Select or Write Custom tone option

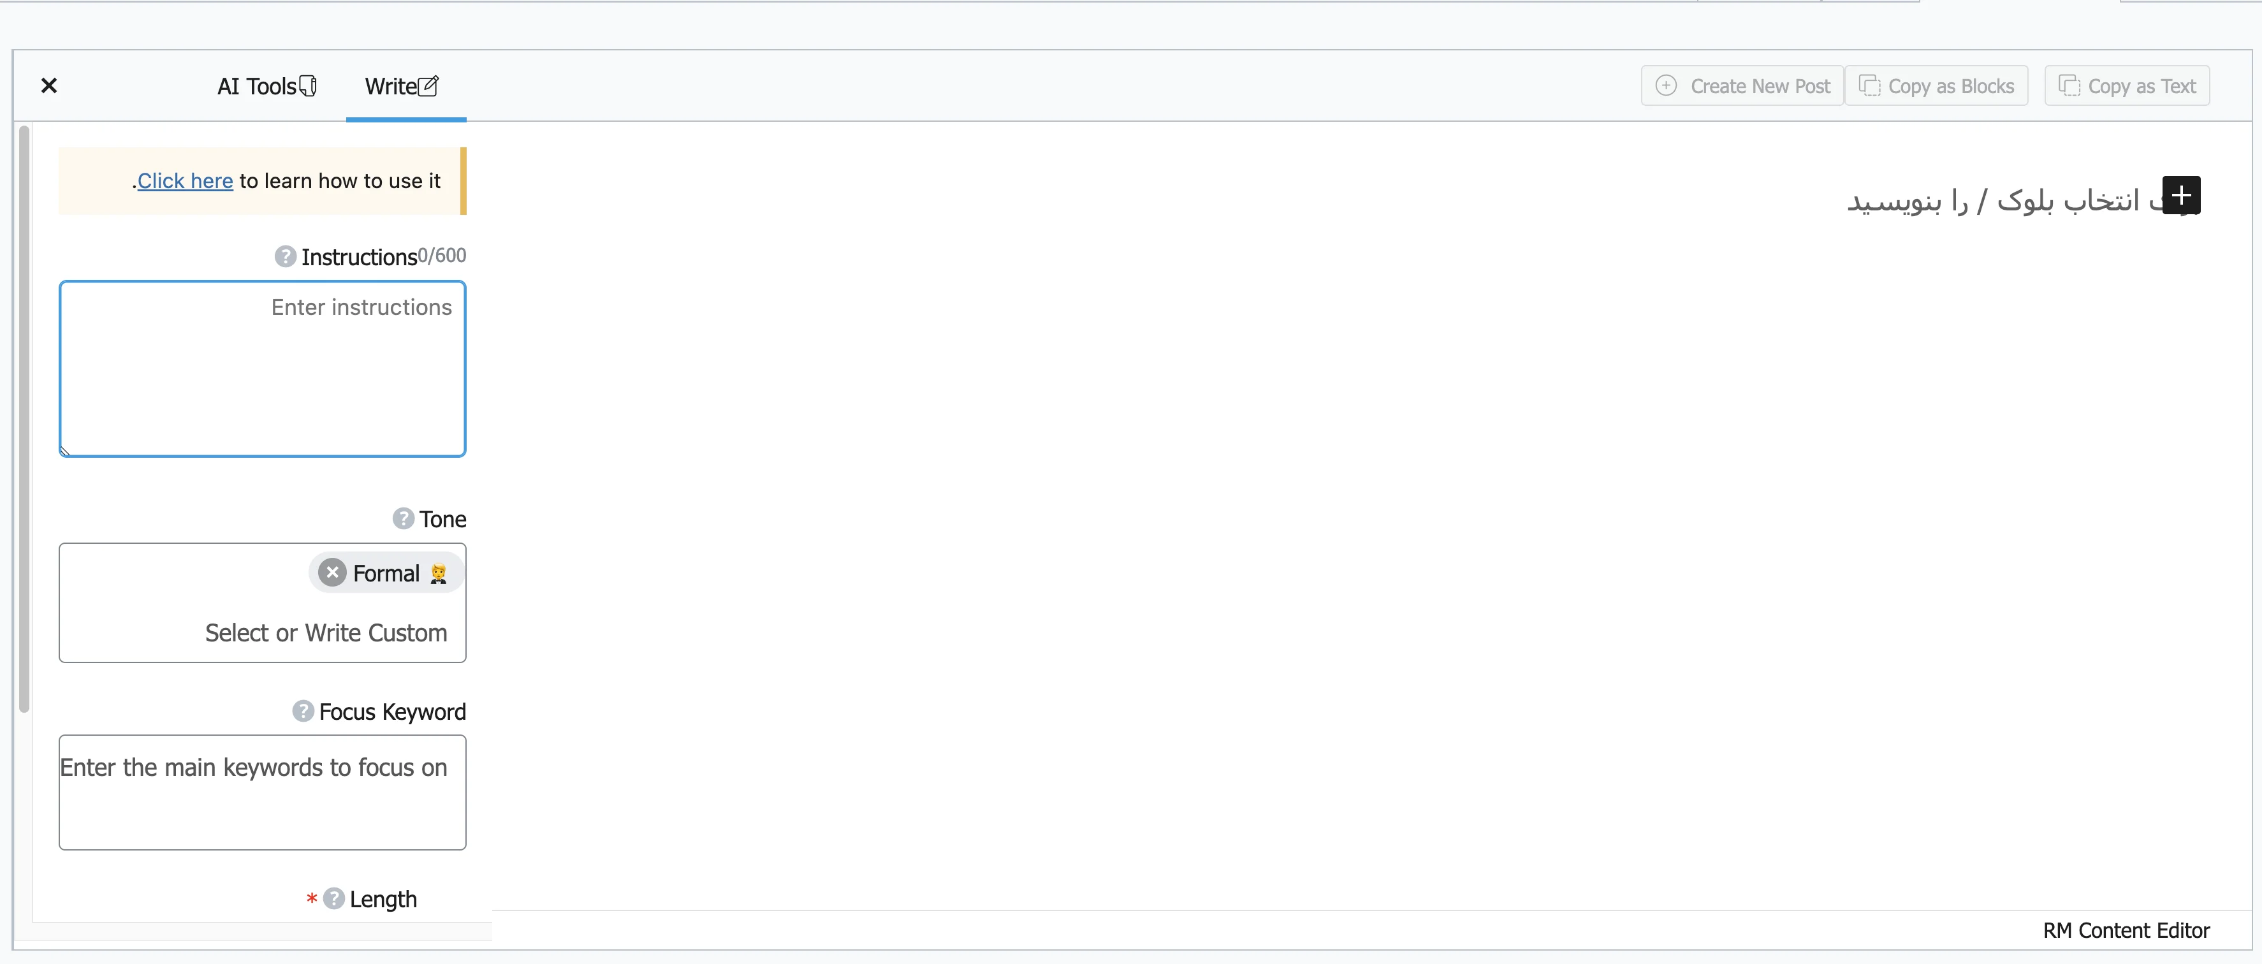pyautogui.click(x=263, y=632)
